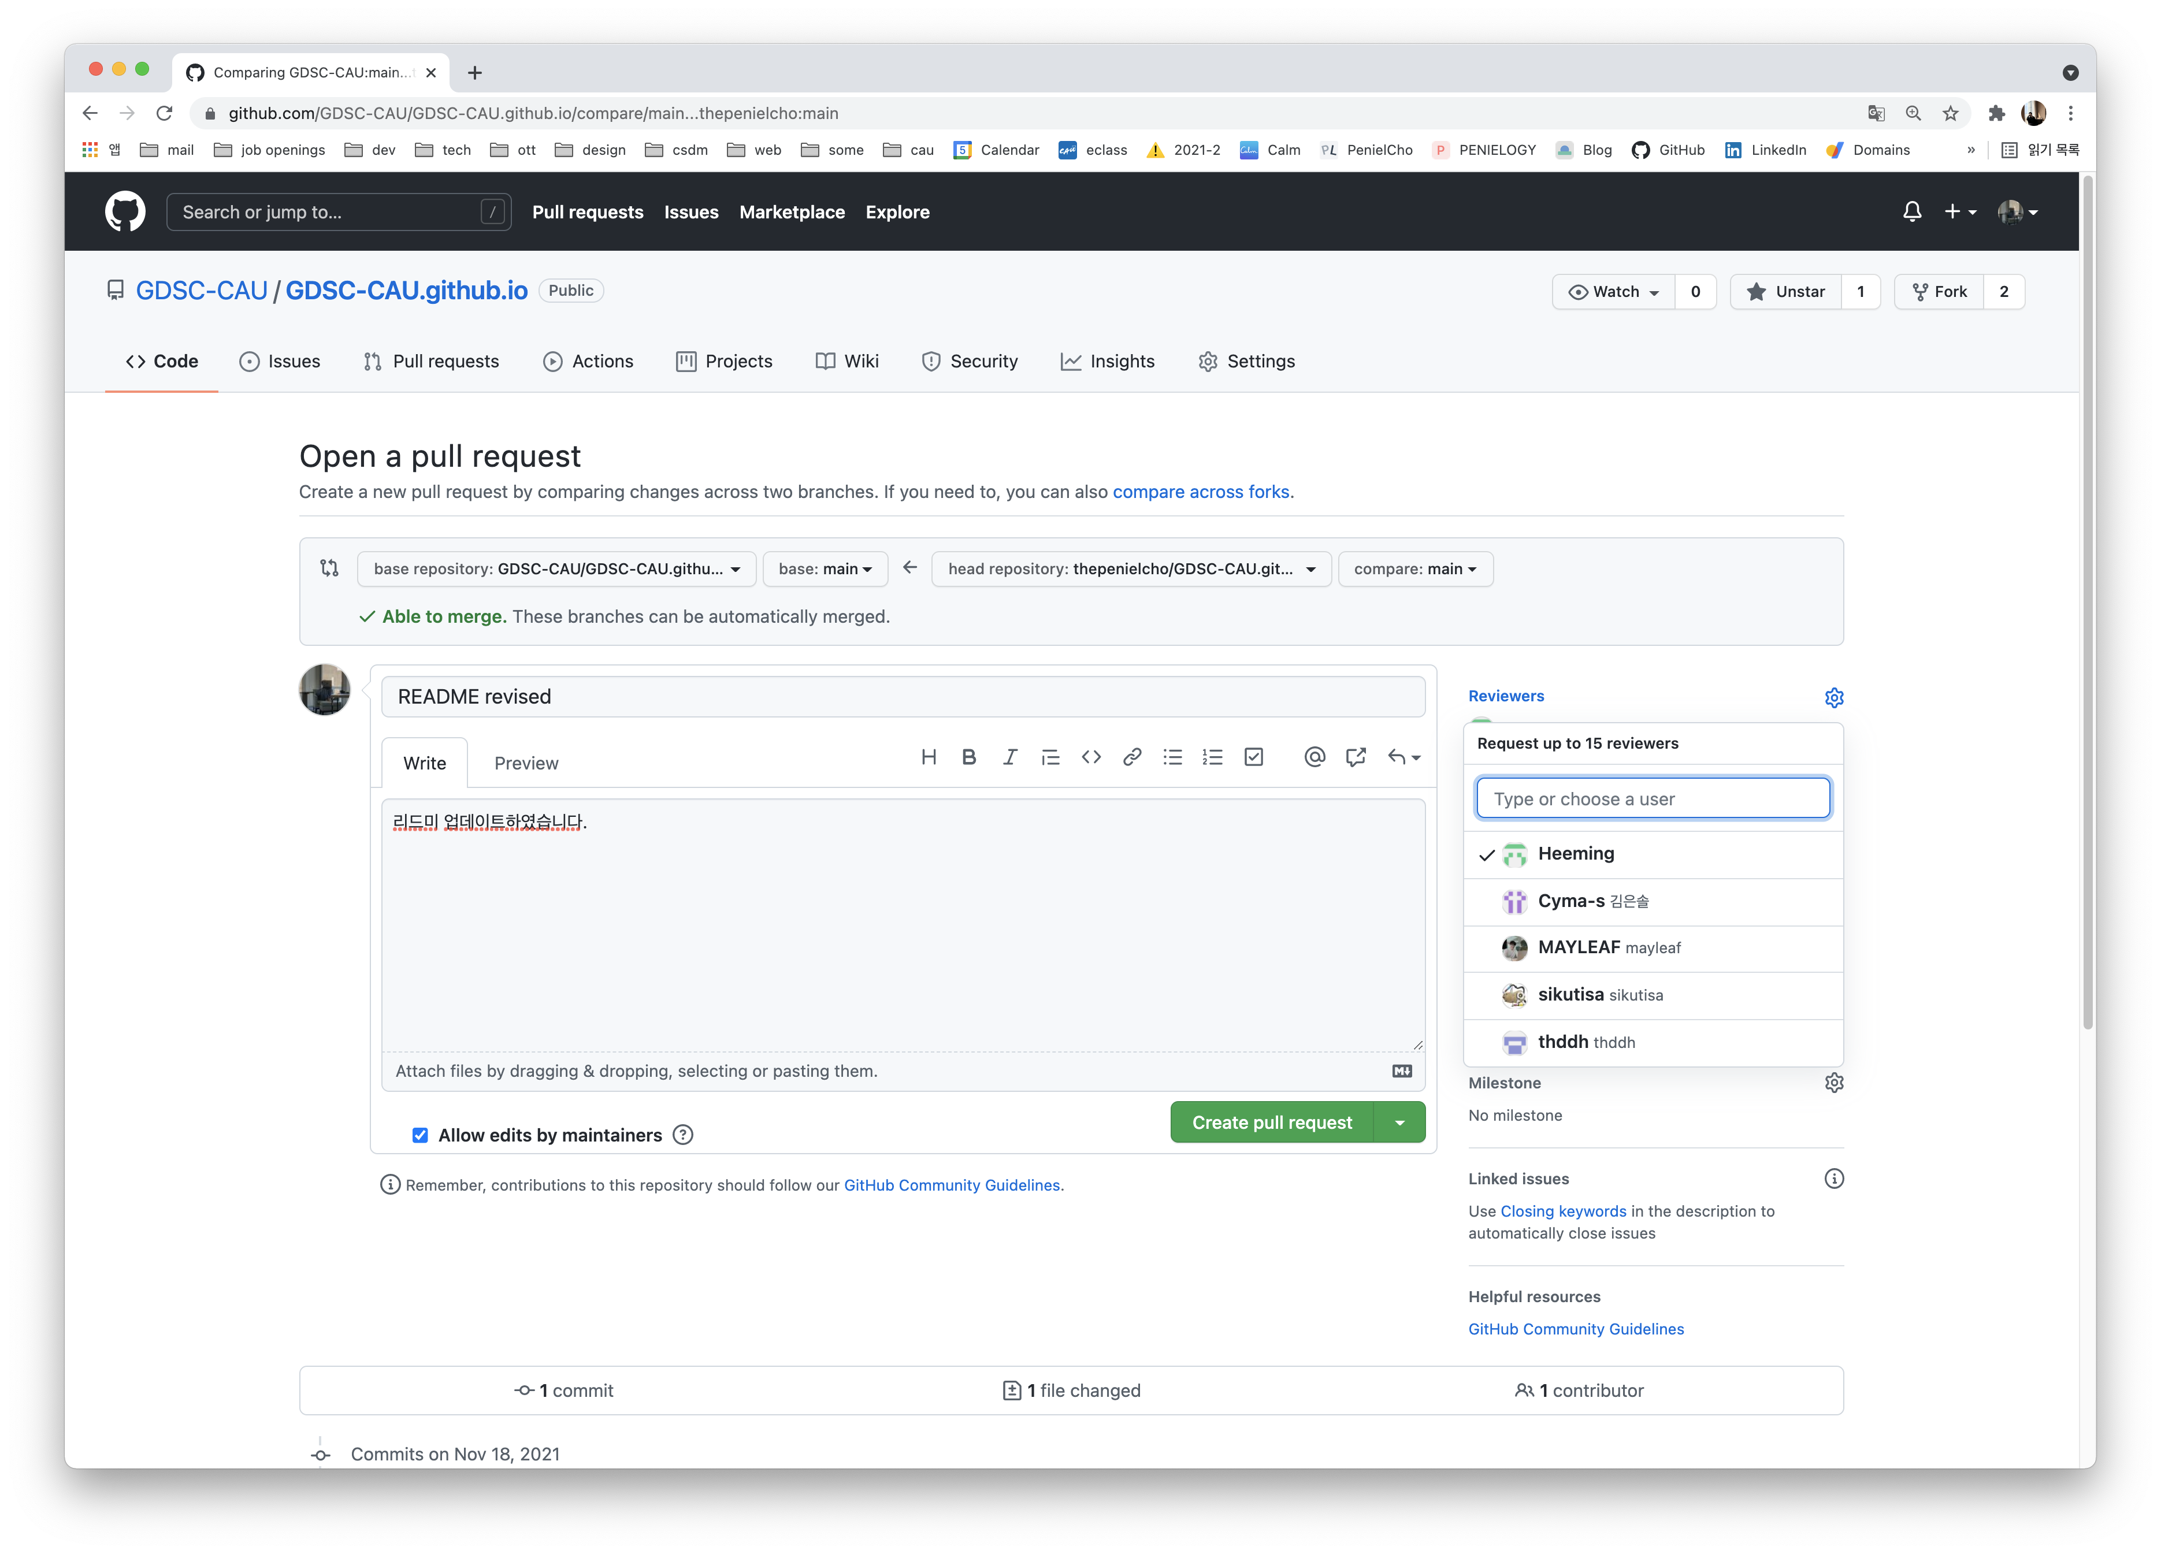Open compare: main branch dropdown

[1415, 569]
